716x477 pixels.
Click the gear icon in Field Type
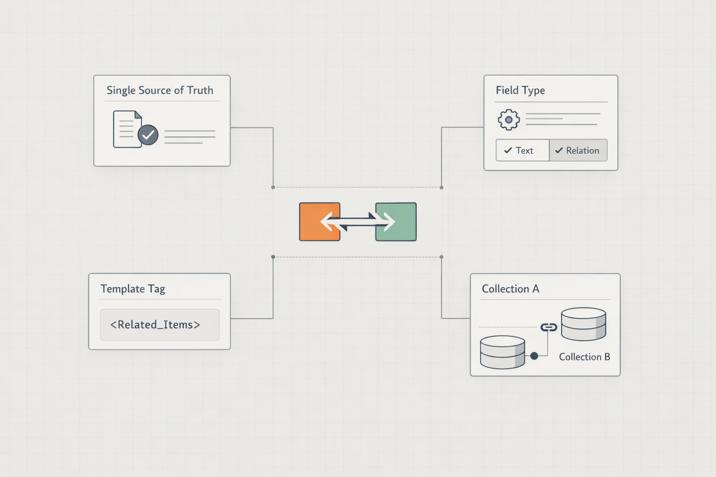coord(509,120)
